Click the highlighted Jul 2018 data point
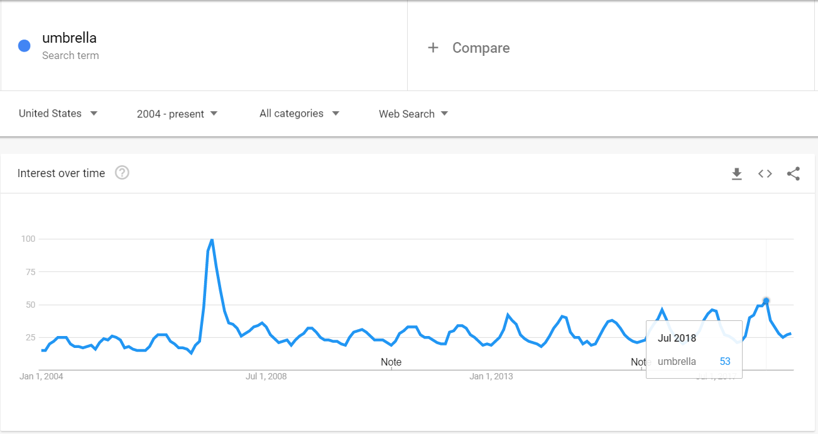 766,301
